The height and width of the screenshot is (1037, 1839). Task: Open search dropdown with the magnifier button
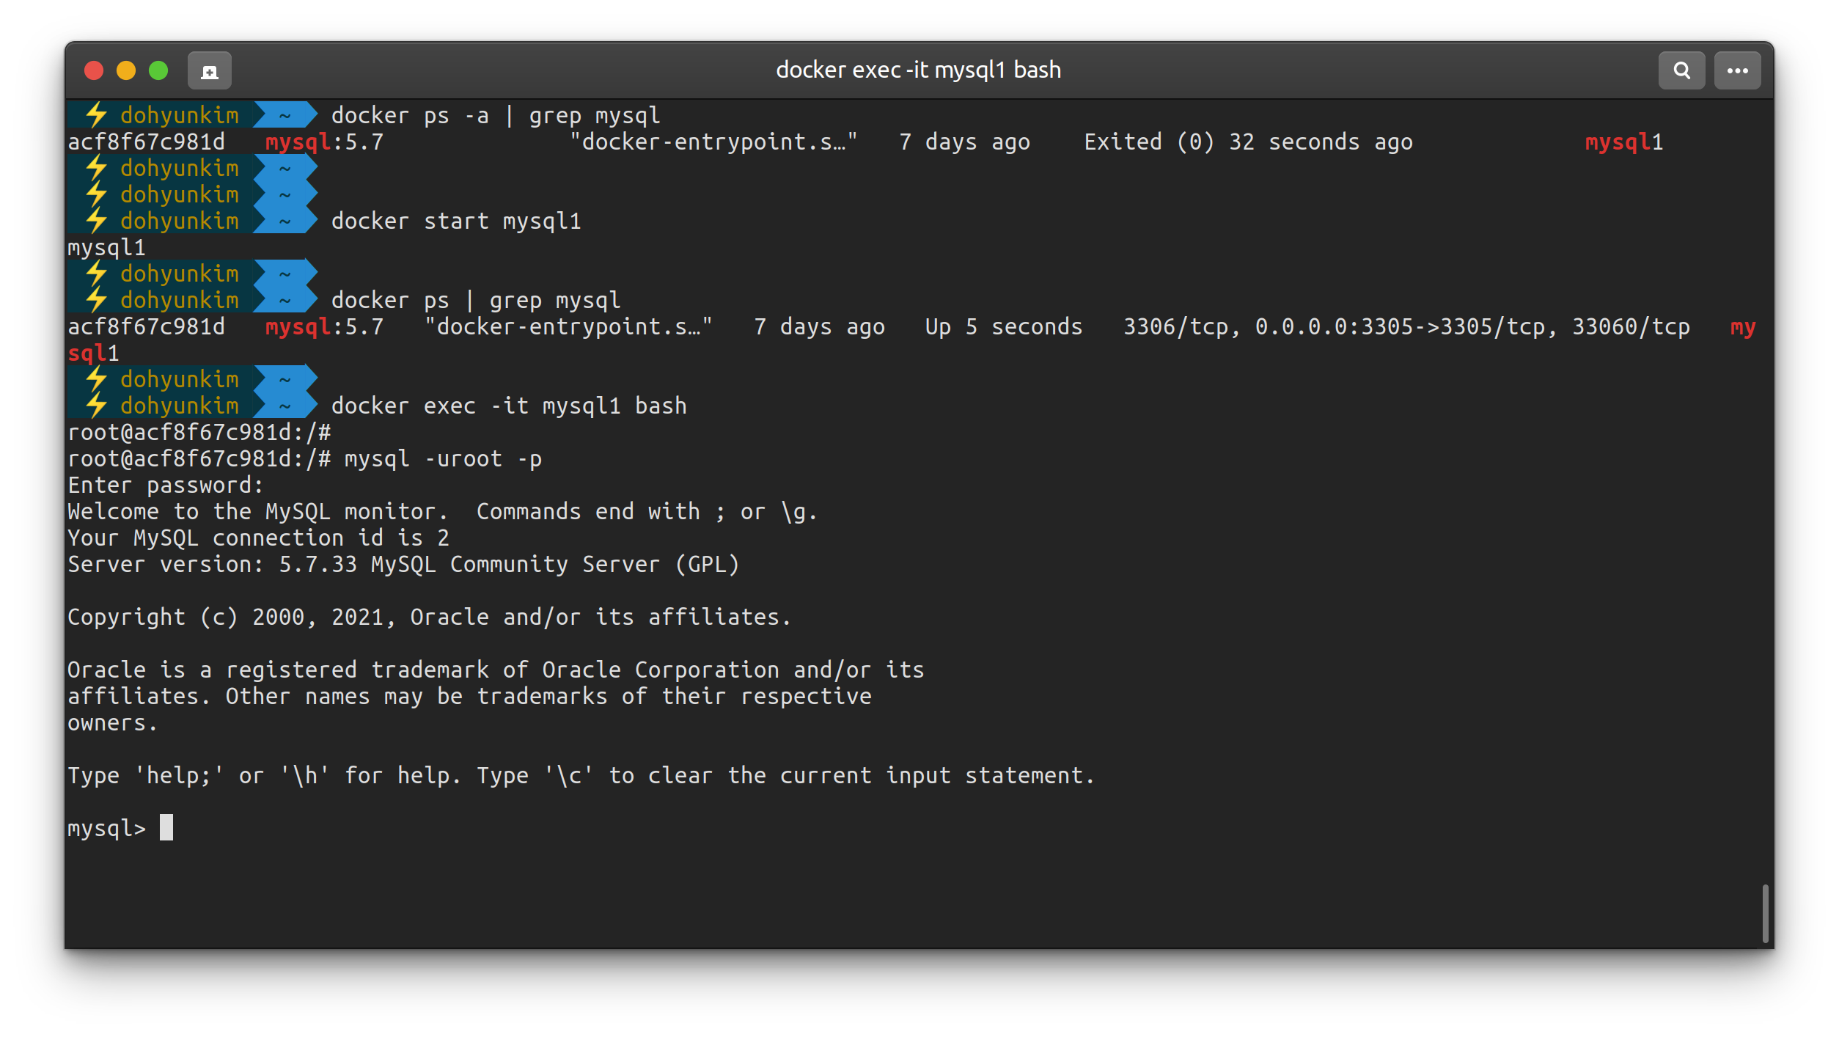click(x=1683, y=70)
